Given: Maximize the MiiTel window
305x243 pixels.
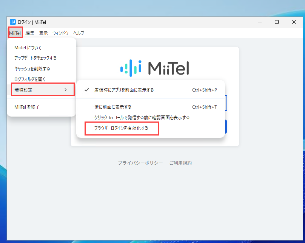Looking at the screenshot, I should click(x=277, y=22).
